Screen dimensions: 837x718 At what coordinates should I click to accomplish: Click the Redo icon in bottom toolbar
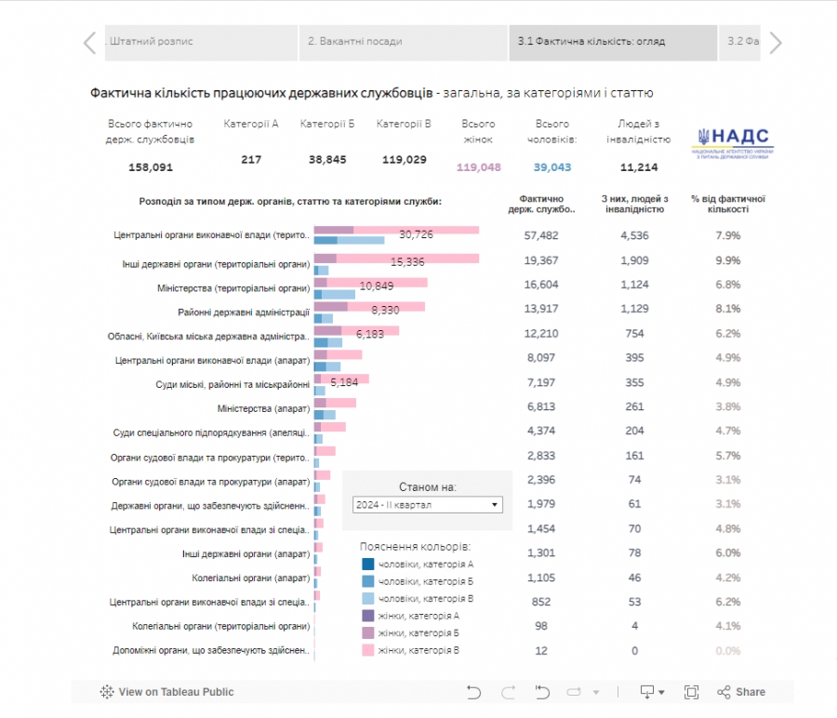(x=508, y=692)
